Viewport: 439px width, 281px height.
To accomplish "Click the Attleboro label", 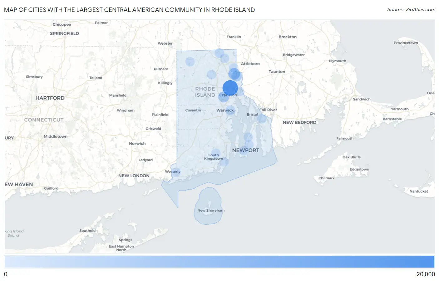I will (x=250, y=64).
